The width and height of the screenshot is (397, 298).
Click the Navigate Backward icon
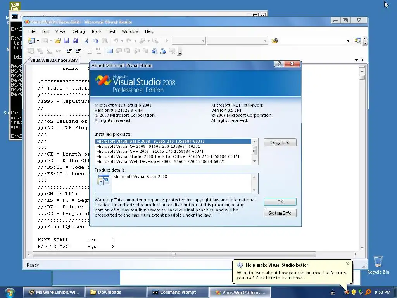(143, 41)
